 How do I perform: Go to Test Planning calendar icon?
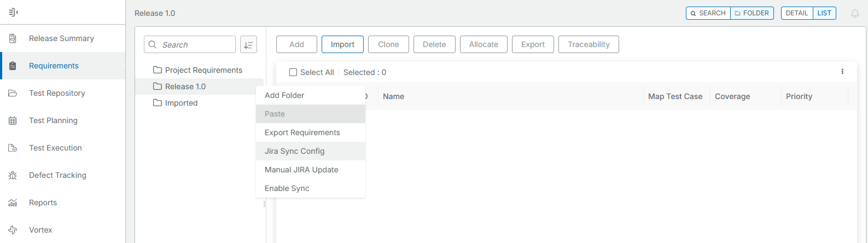(x=13, y=120)
